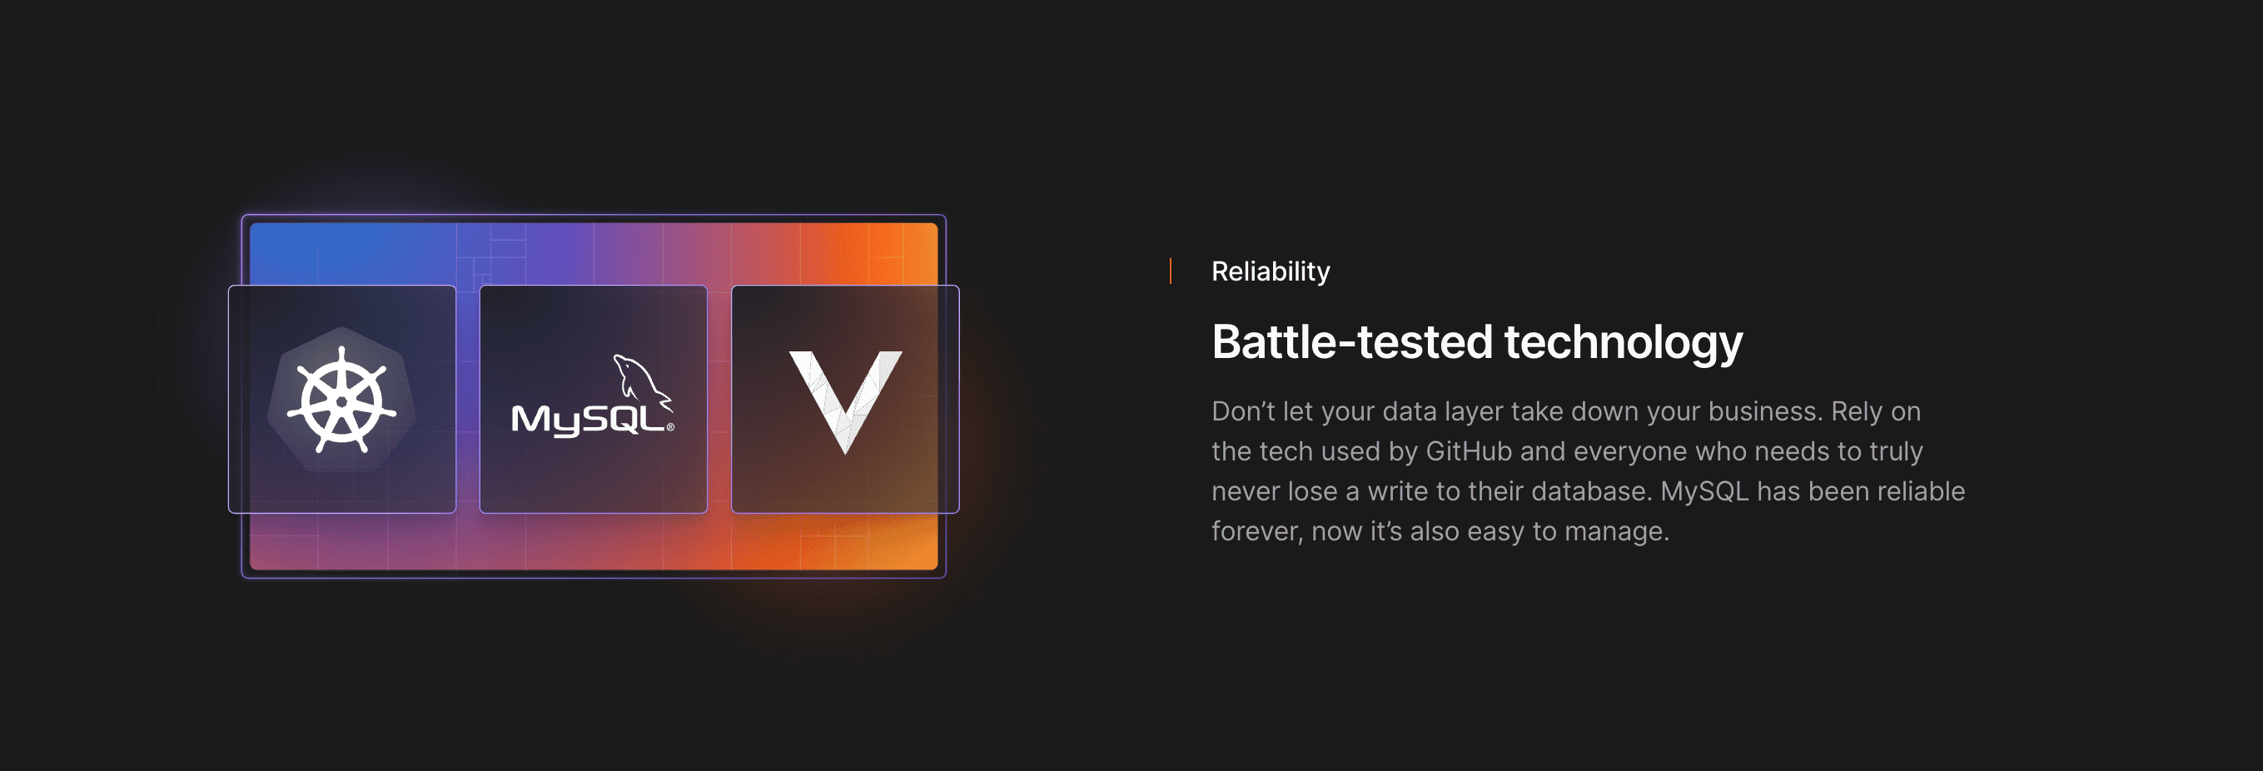This screenshot has height=771, width=2263.
Task: Click the Vitess V logo
Action: coord(845,401)
